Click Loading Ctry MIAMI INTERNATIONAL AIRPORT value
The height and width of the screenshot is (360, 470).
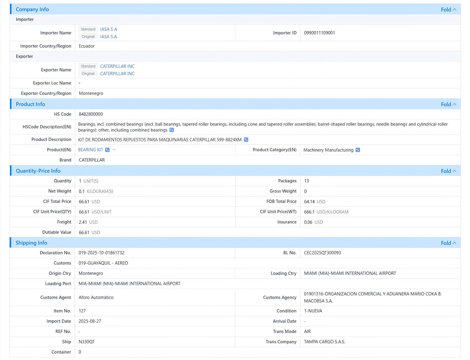[x=350, y=273]
